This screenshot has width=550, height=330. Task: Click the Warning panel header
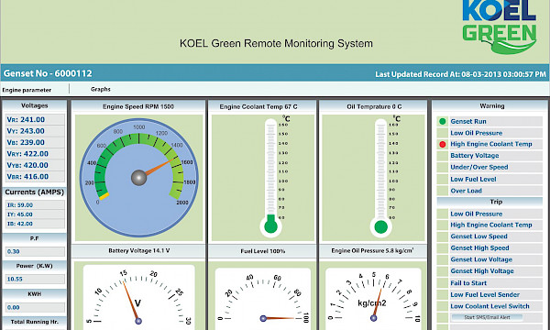pyautogui.click(x=491, y=106)
